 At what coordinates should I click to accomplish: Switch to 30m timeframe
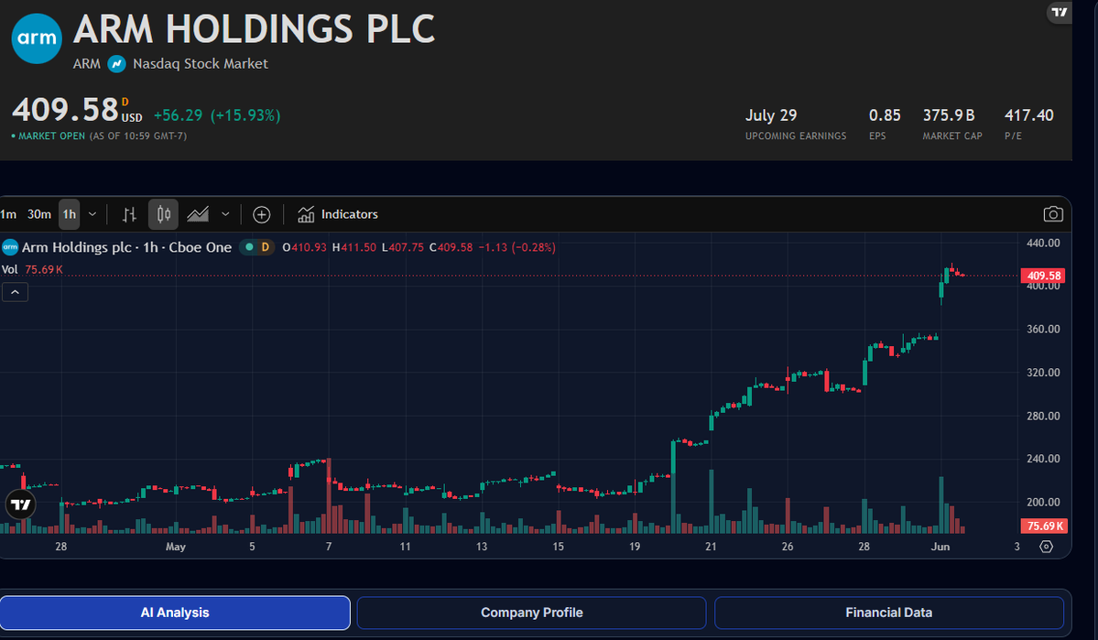(x=39, y=214)
